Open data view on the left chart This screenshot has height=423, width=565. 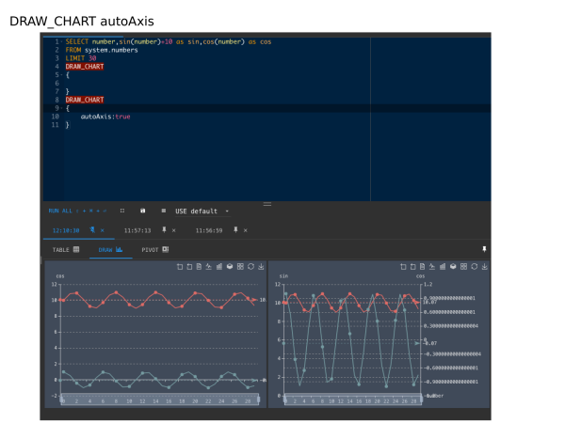(199, 267)
